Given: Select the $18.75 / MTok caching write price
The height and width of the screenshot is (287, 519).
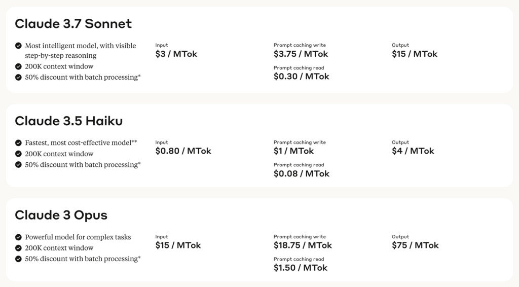Looking at the screenshot, I should tap(303, 245).
